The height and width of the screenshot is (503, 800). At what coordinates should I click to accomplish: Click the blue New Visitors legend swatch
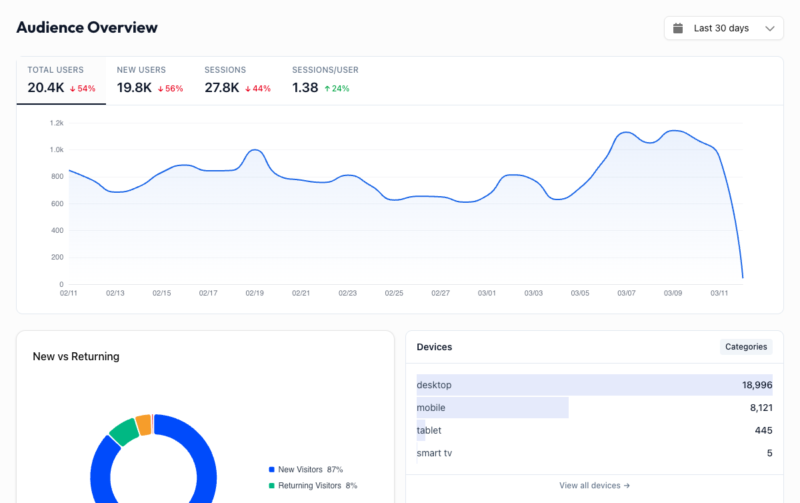271,470
